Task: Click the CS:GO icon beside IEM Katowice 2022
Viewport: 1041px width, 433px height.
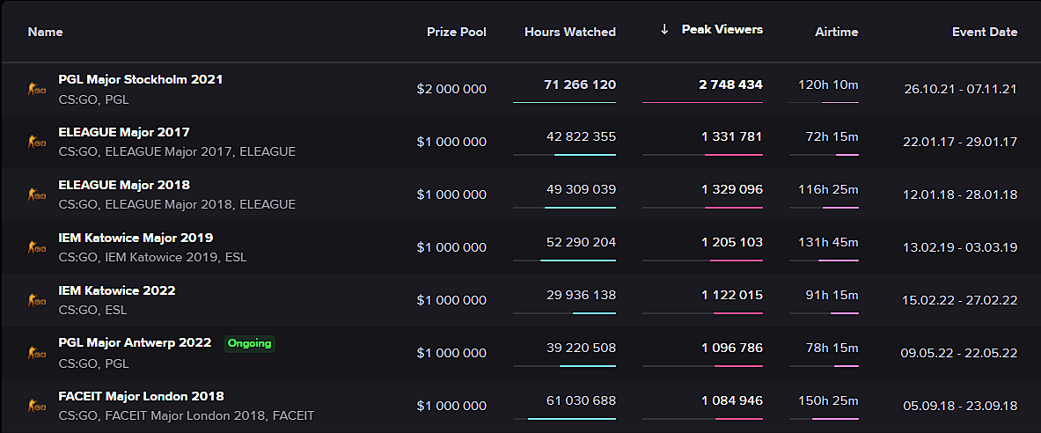Action: click(36, 300)
